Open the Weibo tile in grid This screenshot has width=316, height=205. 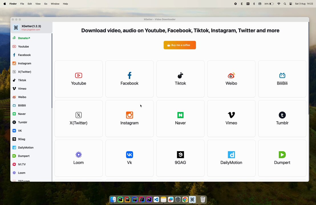tap(231, 79)
